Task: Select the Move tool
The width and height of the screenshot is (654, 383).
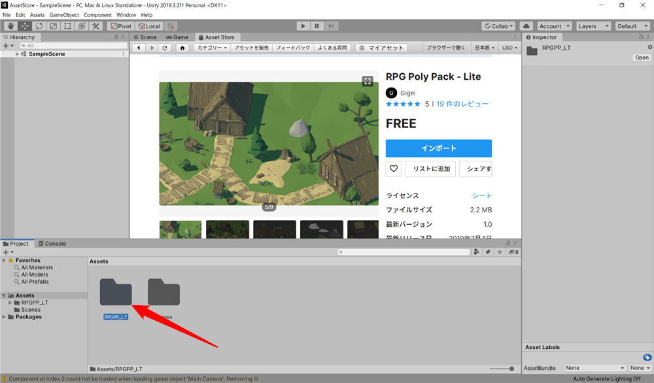Action: click(24, 26)
